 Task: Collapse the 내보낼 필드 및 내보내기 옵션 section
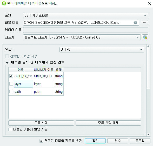pyautogui.click(x=7, y=63)
